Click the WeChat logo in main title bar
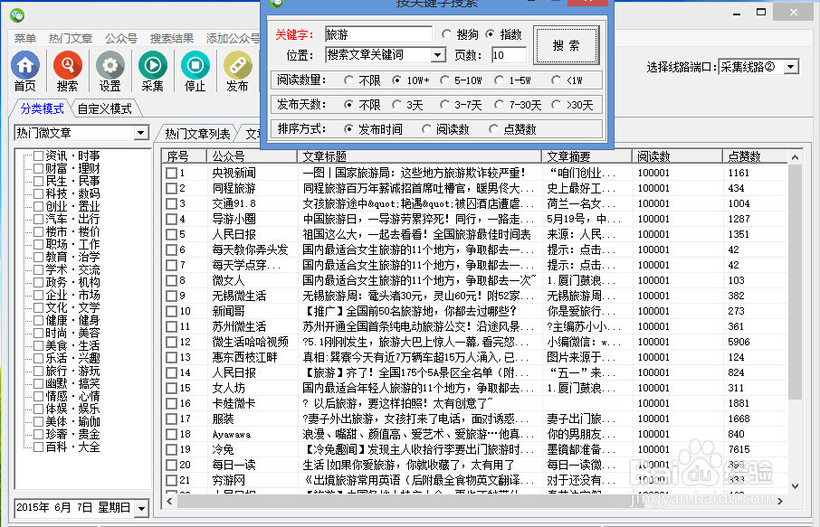 click(17, 15)
